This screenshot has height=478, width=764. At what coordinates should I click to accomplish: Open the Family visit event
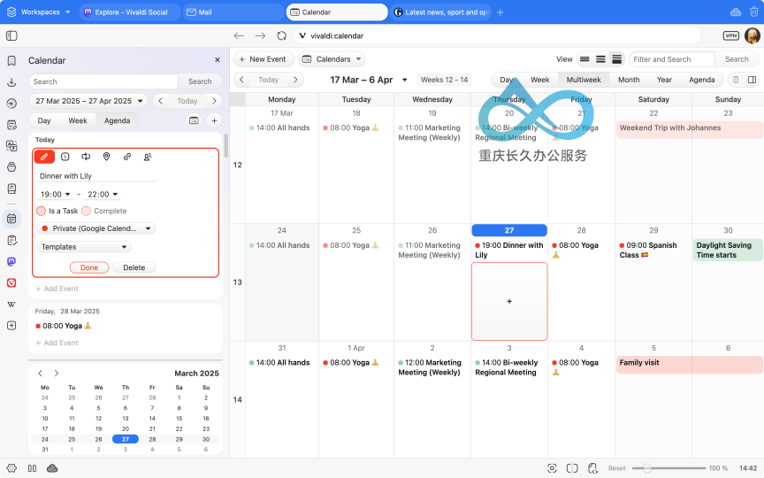(x=690, y=363)
